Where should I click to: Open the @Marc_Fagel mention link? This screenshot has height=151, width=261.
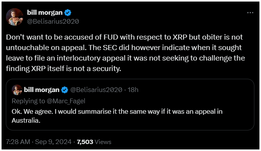pos(66,101)
